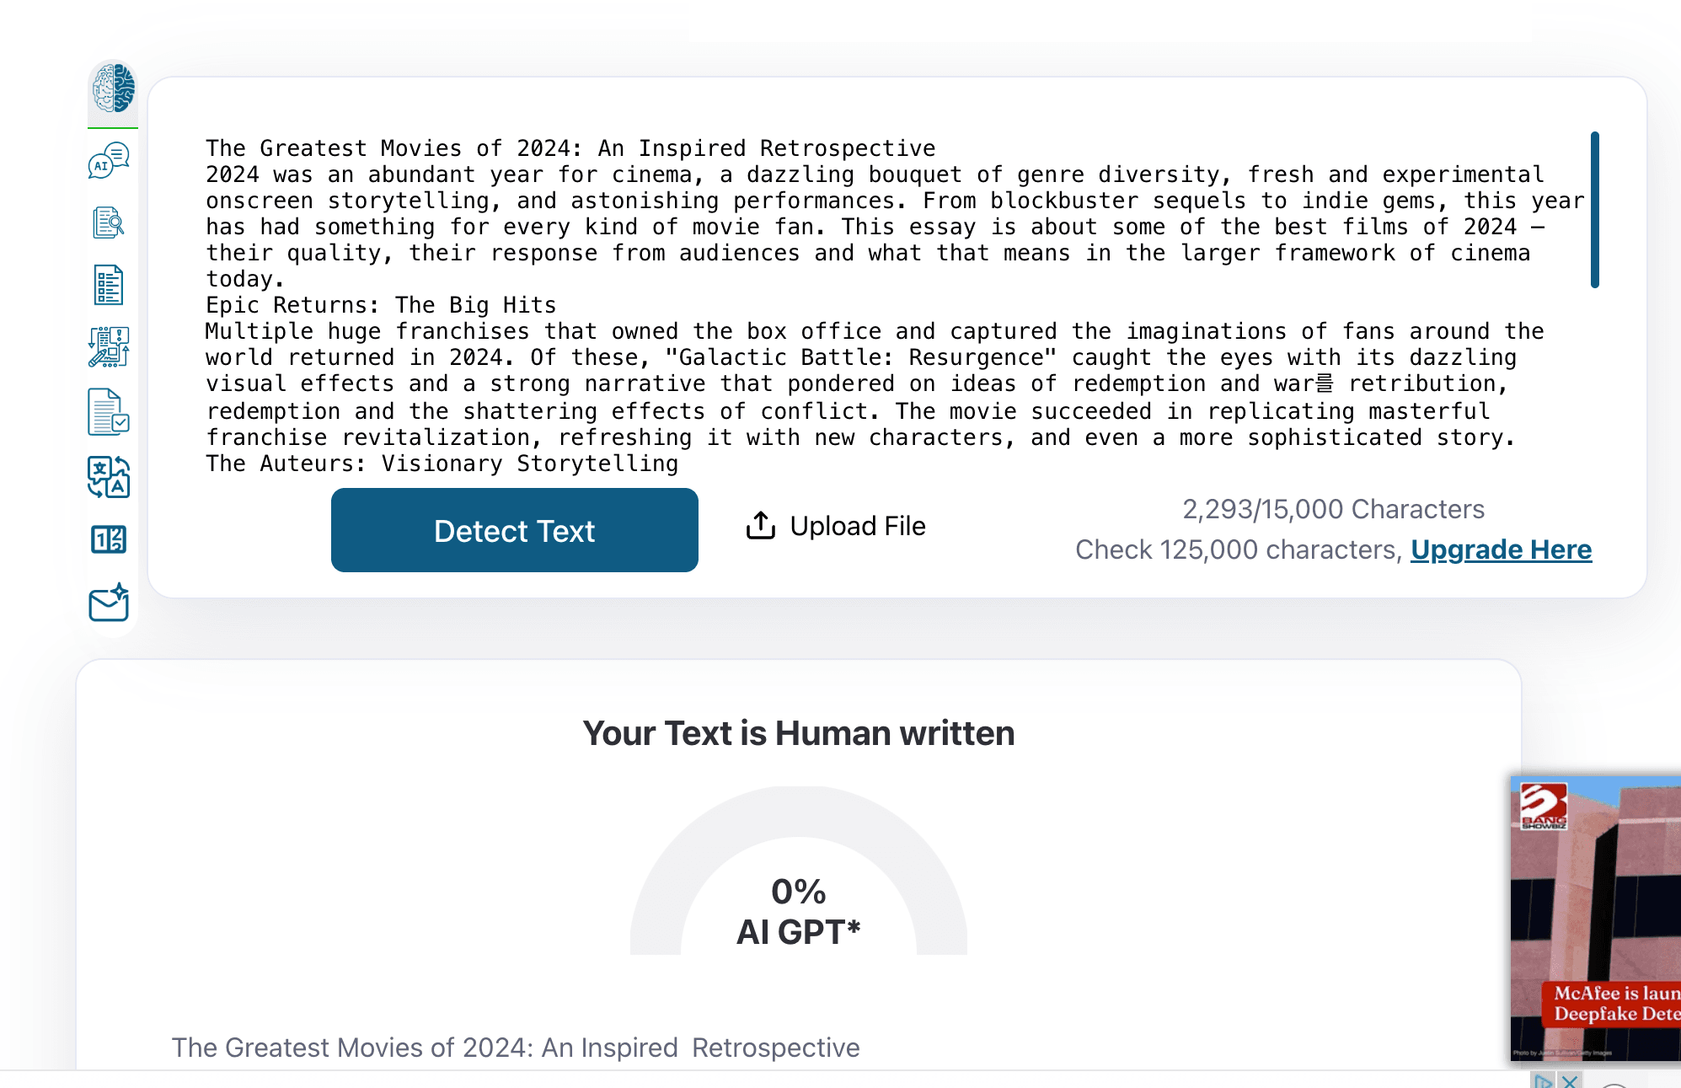1681x1088 pixels.
Task: Click the Bang Showbiz logo on the ad
Action: tap(1543, 807)
